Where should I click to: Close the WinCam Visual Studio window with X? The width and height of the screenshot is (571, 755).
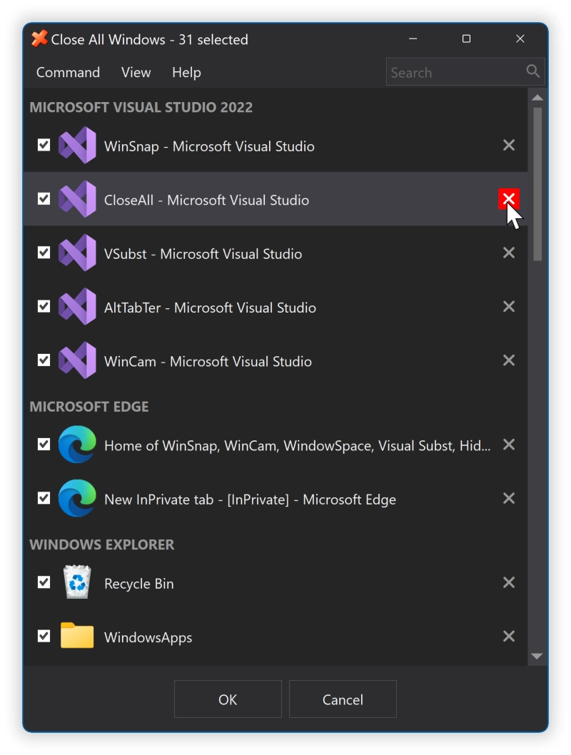[509, 360]
